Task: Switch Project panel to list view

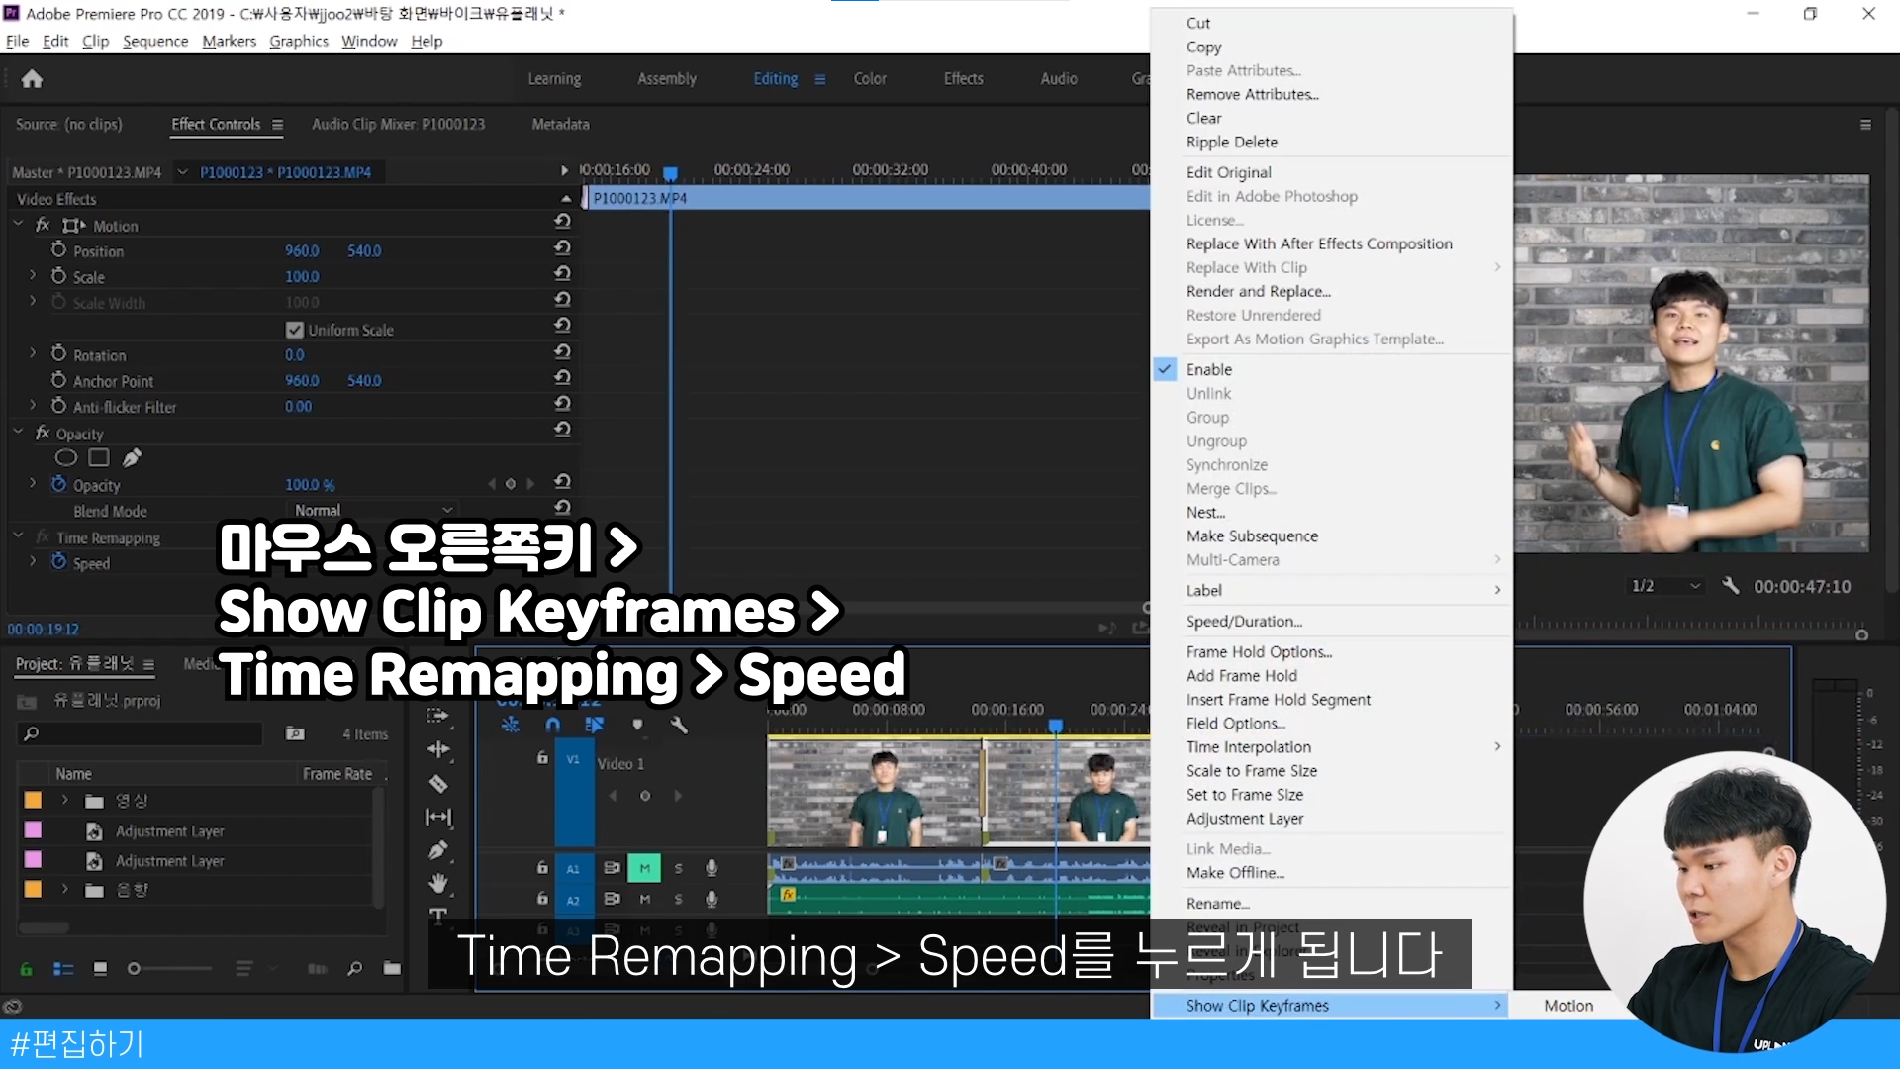Action: [62, 969]
